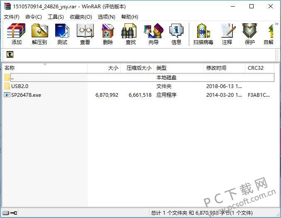Minimize the WinRAR window
281x218 pixels.
pyautogui.click(x=233, y=7)
